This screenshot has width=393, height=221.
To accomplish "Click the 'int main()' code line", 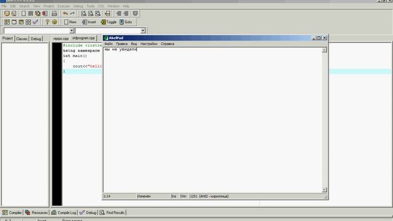I will point(75,56).
